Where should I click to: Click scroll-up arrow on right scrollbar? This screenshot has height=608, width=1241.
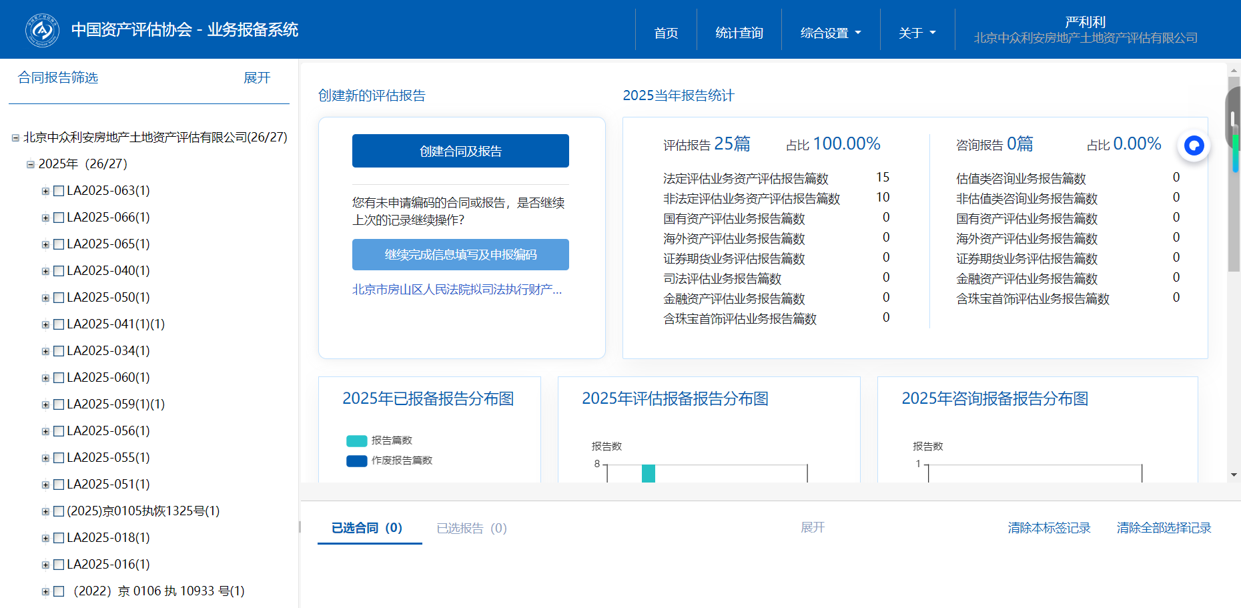[x=1234, y=70]
